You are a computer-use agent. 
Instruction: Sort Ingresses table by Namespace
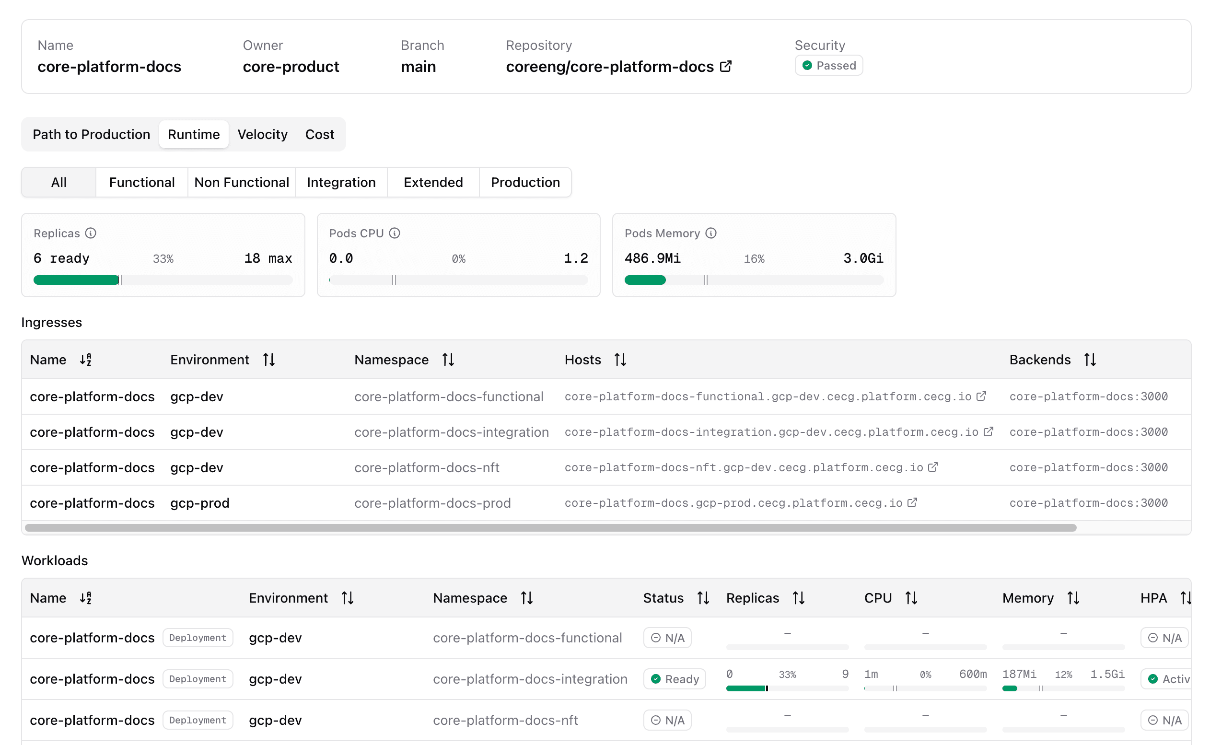coord(448,360)
